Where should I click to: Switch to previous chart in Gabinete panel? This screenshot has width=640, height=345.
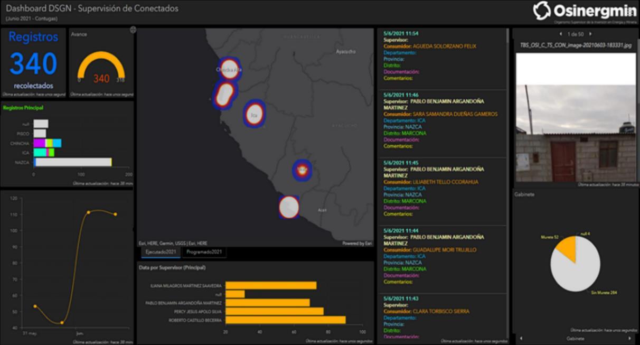pyautogui.click(x=522, y=338)
